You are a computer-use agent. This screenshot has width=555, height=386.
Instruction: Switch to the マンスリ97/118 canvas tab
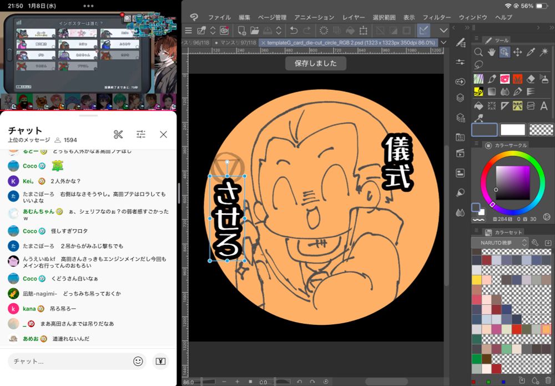pyautogui.click(x=235, y=43)
